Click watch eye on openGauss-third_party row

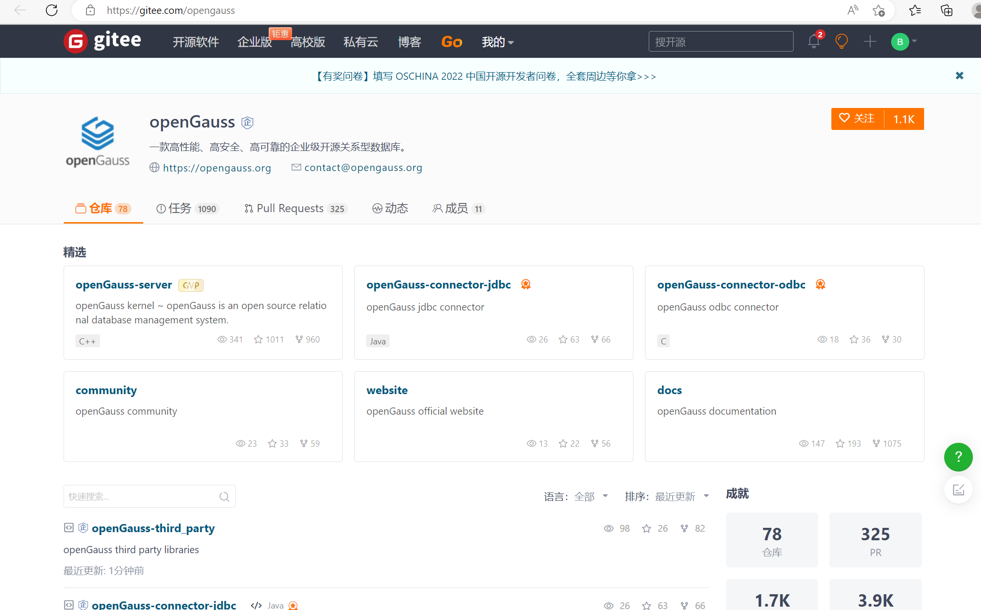coord(609,528)
